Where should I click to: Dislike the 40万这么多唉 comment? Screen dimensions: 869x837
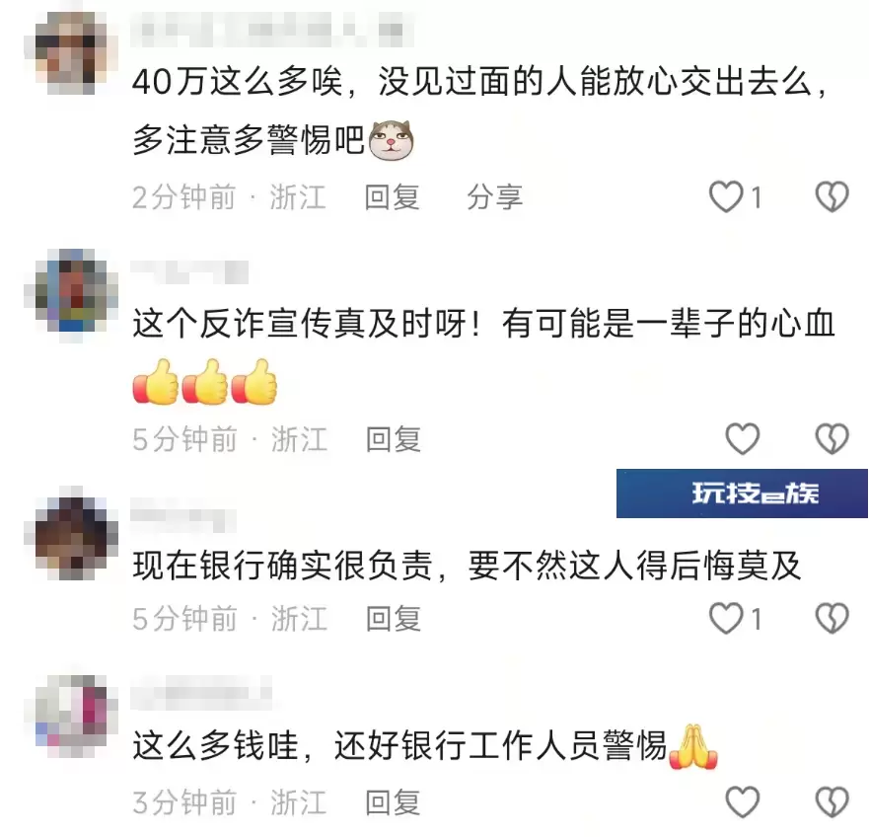click(x=832, y=196)
